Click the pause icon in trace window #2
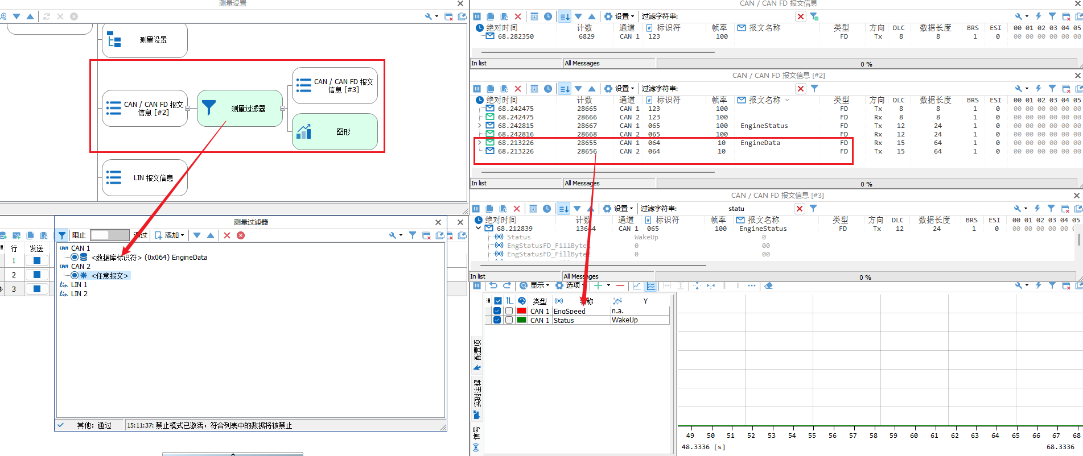The image size is (1083, 456). pos(477,89)
